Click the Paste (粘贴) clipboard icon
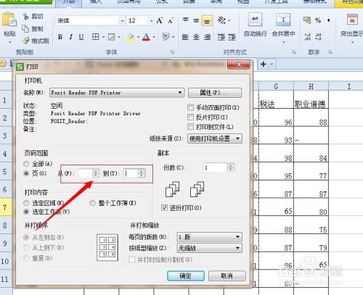This screenshot has width=363, height=295. pos(9,20)
